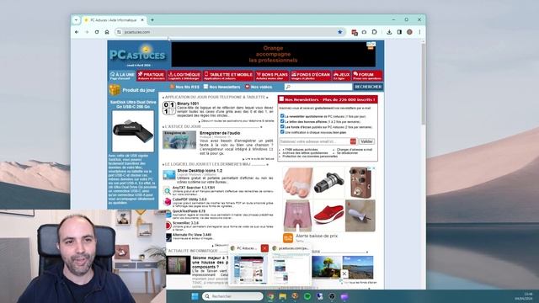Open the PRATIQUE menu

(152, 76)
